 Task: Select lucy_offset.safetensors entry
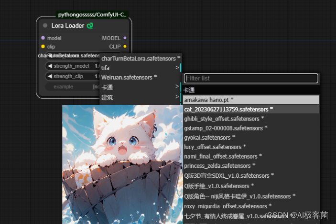[251, 147]
